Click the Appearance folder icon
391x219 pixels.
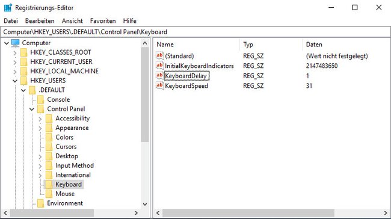point(49,128)
